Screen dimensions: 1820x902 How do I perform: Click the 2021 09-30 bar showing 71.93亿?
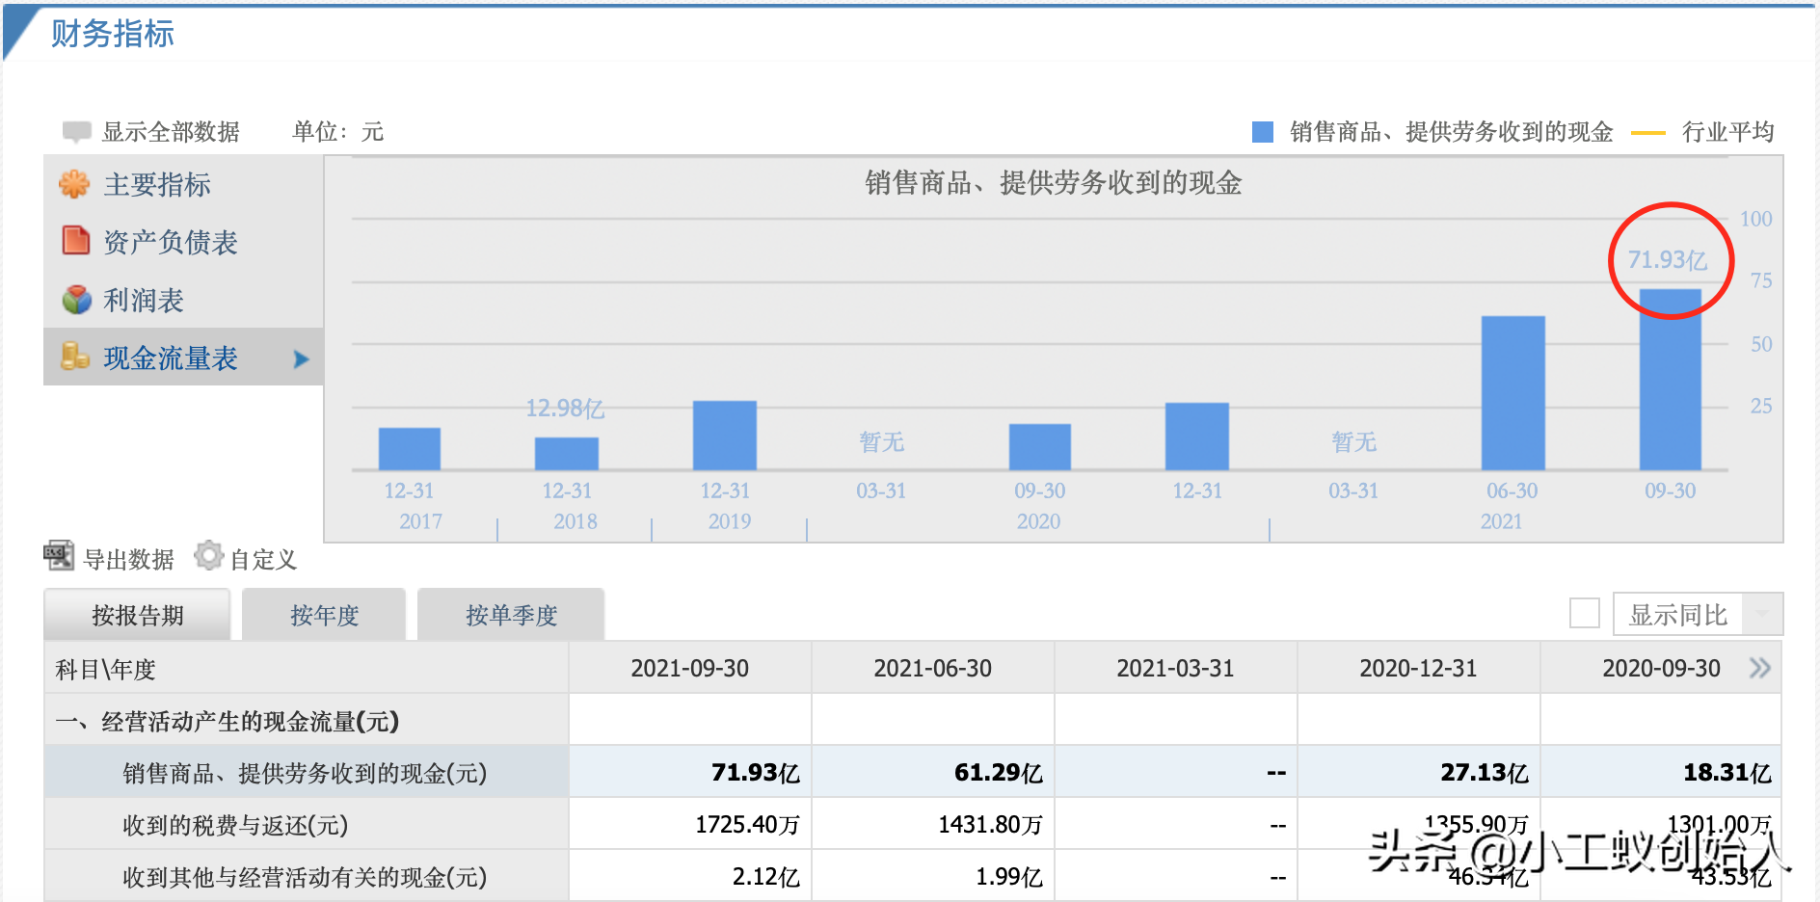tap(1671, 380)
